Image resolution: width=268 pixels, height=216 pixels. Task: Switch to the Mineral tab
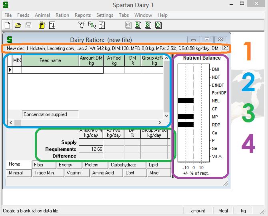19,173
